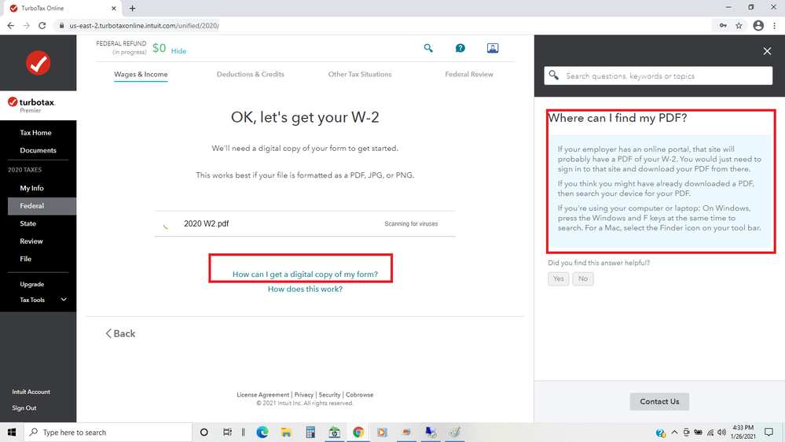Switch to the Deductions & Credits tab
Viewport: 785px width, 442px height.
pos(251,74)
